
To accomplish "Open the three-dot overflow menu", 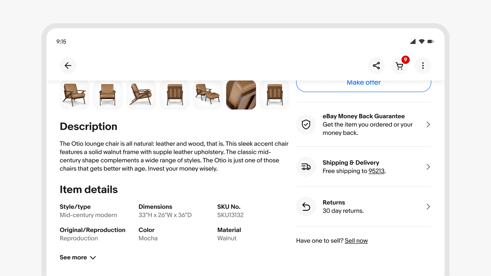I will pyautogui.click(x=423, y=66).
